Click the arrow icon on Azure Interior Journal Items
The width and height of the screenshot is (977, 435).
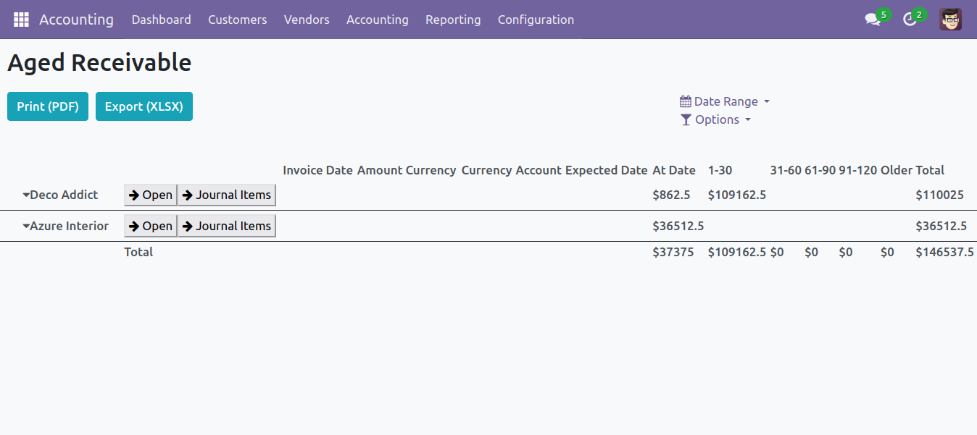[187, 226]
